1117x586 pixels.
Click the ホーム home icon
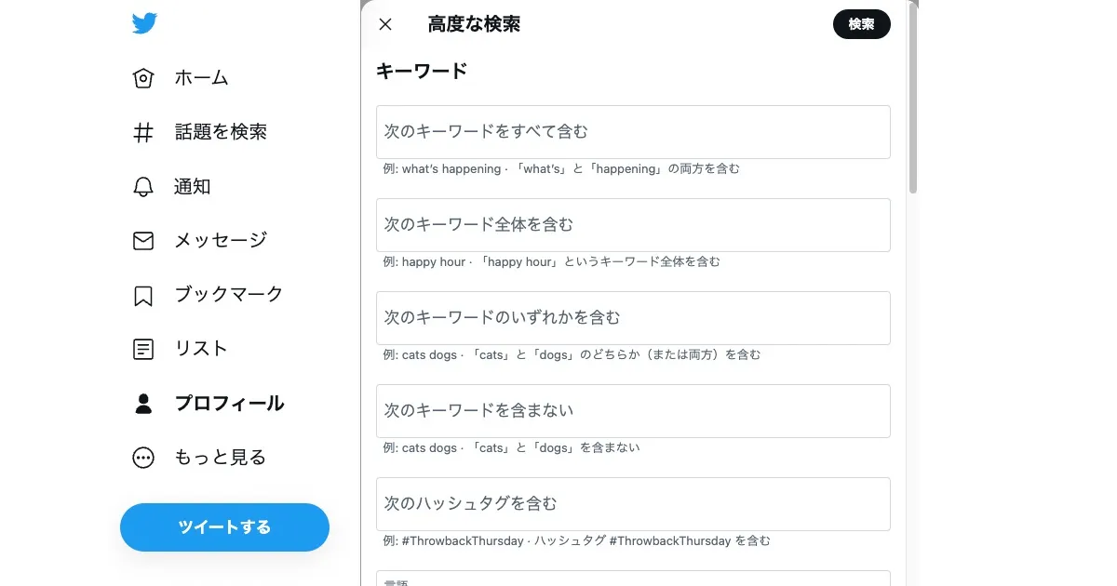143,78
